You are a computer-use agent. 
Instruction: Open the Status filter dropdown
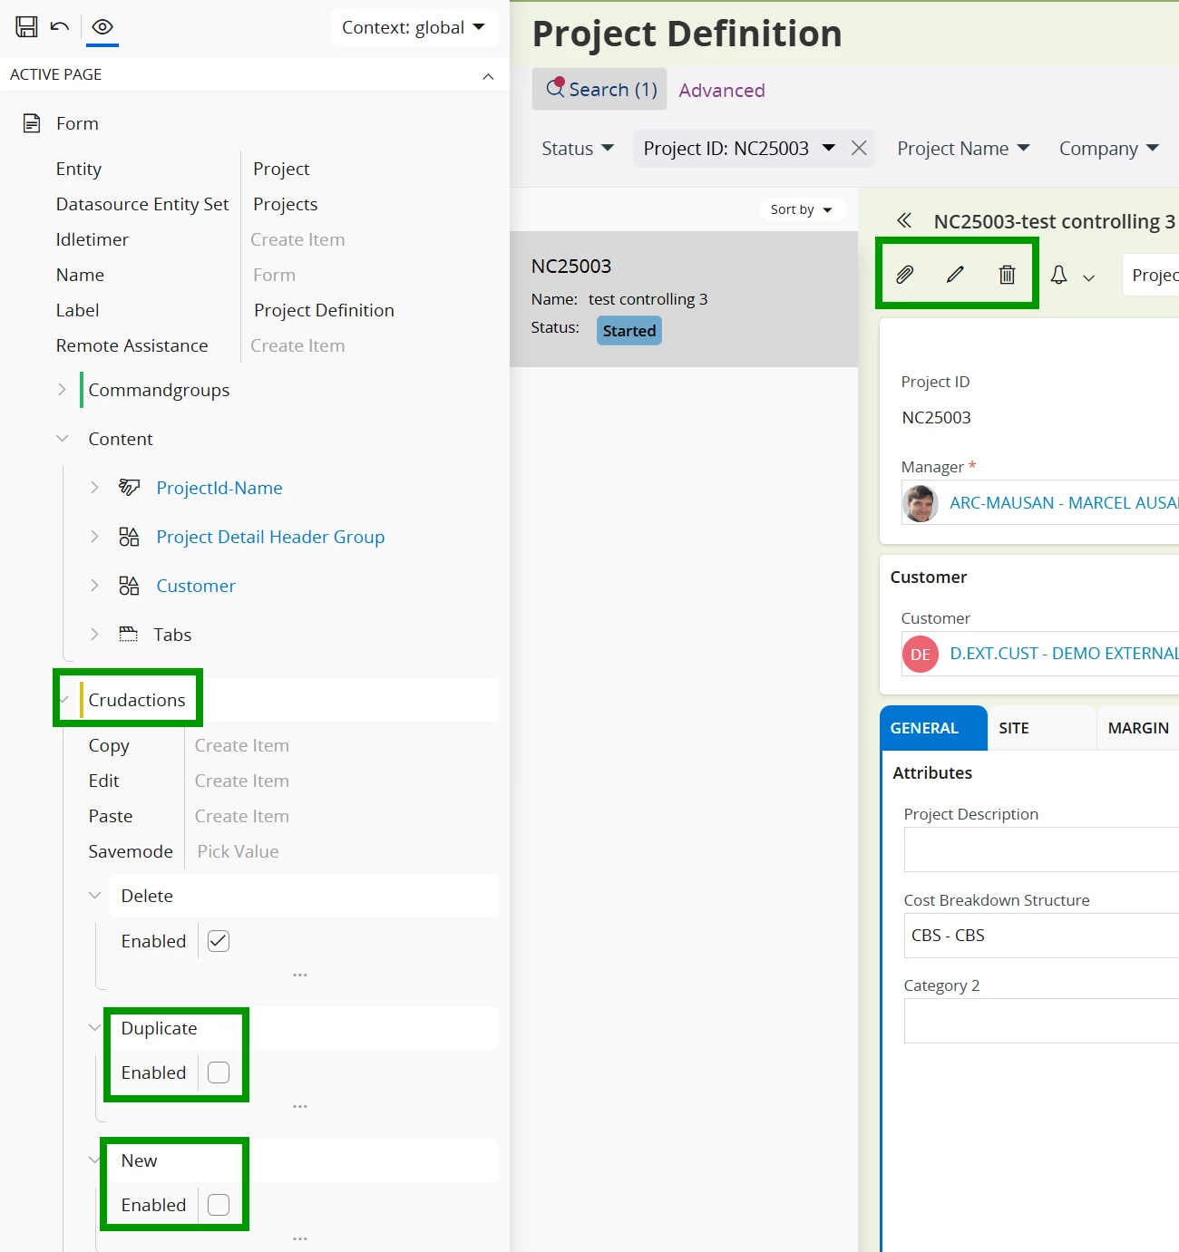(578, 149)
